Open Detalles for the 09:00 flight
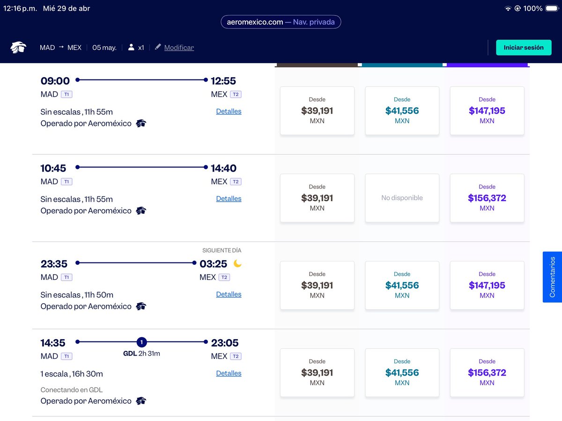562x421 pixels. coord(229,111)
